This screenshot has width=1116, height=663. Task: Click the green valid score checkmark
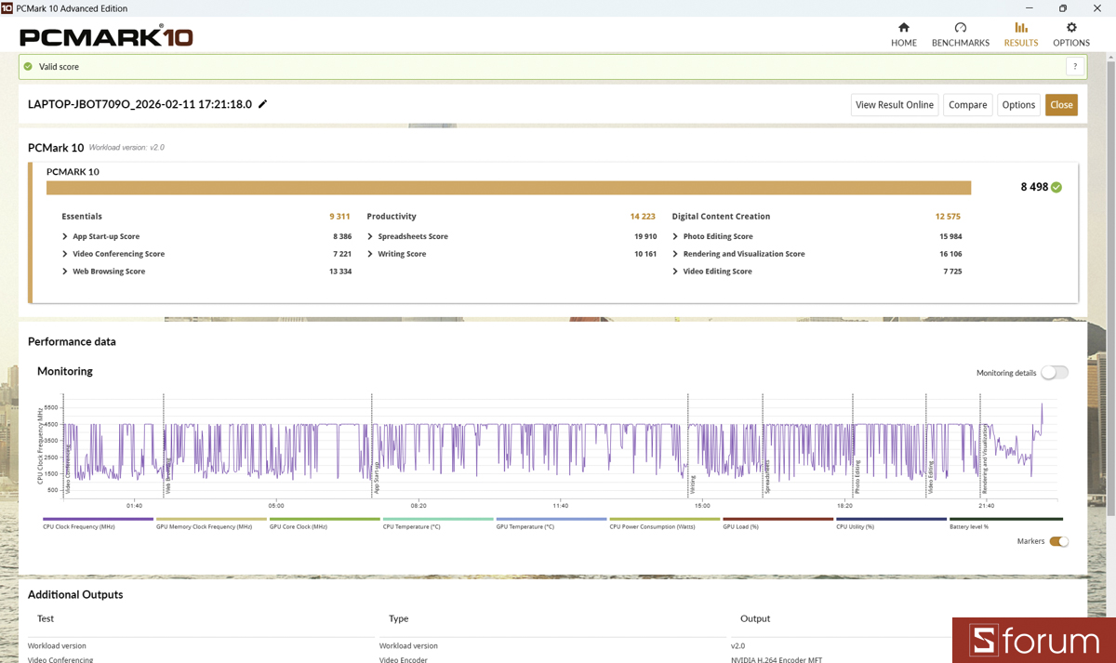(28, 67)
